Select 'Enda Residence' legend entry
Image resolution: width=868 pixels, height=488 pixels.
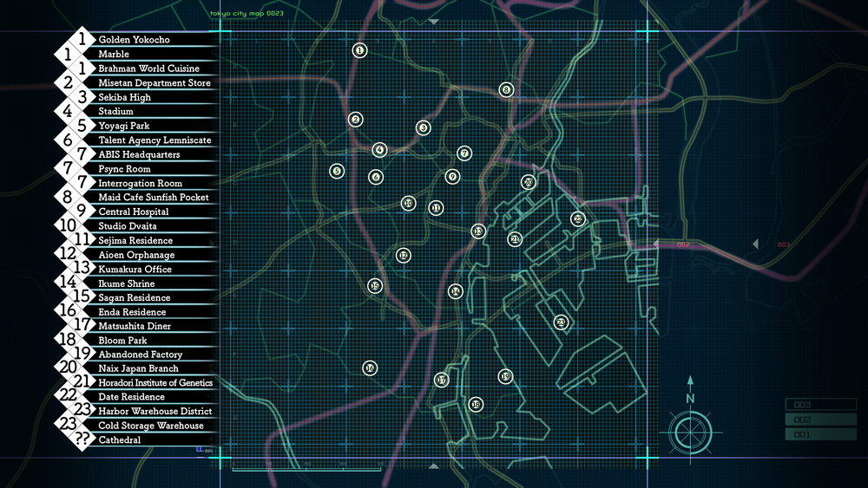point(132,312)
